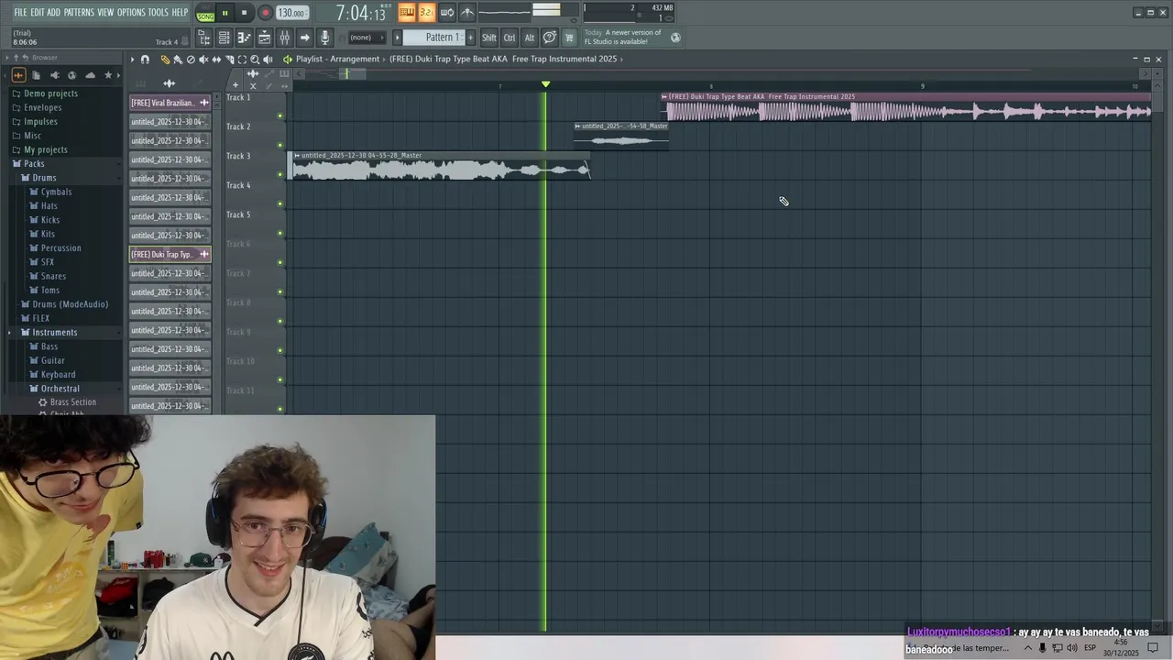Select the Slip tool in playlist toolbar

click(216, 59)
